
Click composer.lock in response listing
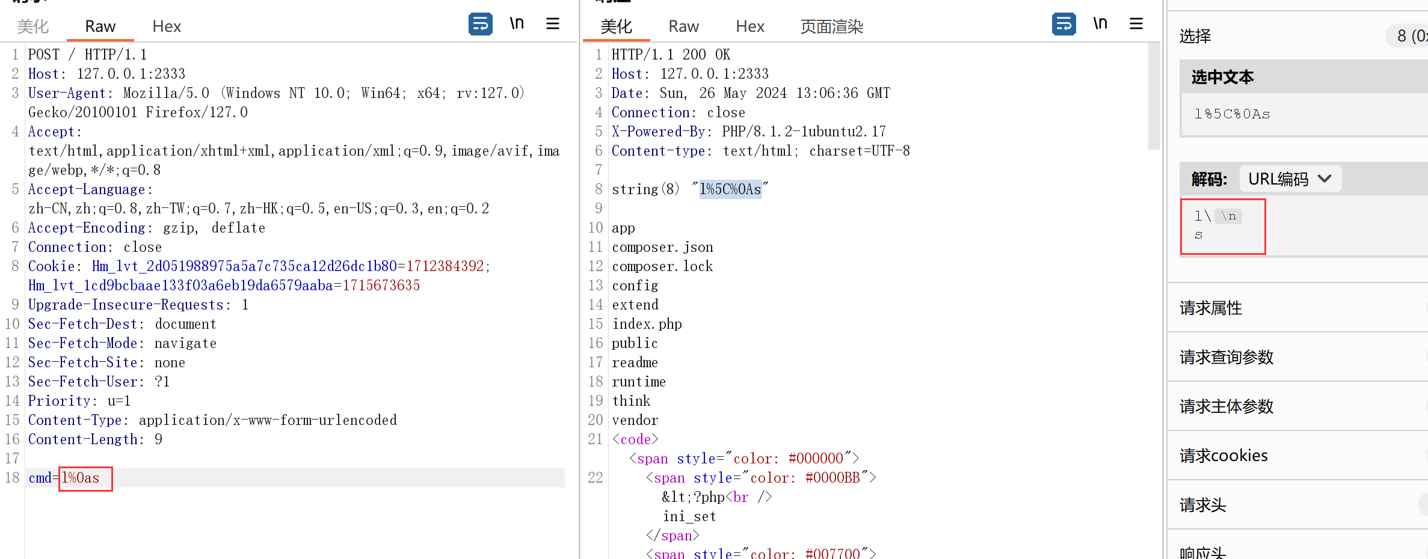pyautogui.click(x=662, y=266)
